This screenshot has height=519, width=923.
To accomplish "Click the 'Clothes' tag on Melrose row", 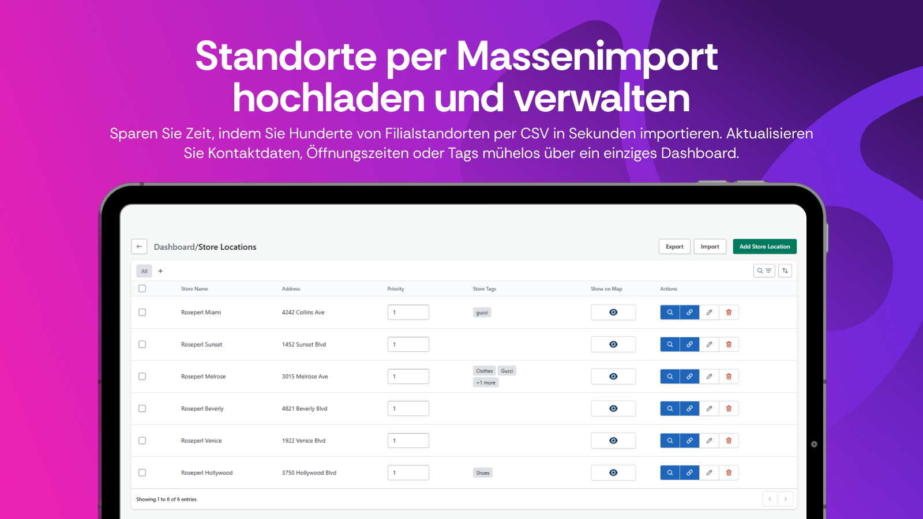I will click(485, 371).
